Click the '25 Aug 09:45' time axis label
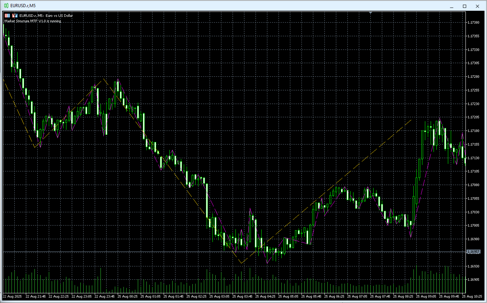 pyautogui.click(x=449, y=297)
